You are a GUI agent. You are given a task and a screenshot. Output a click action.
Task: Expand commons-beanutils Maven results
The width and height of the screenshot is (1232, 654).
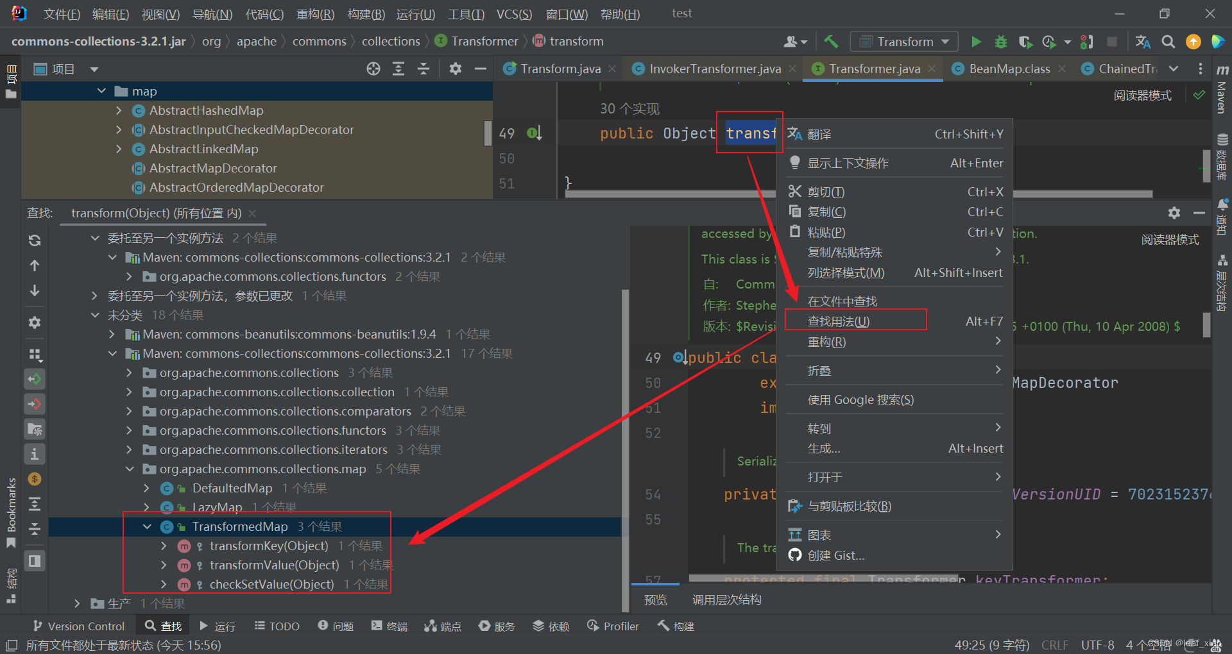coord(112,334)
